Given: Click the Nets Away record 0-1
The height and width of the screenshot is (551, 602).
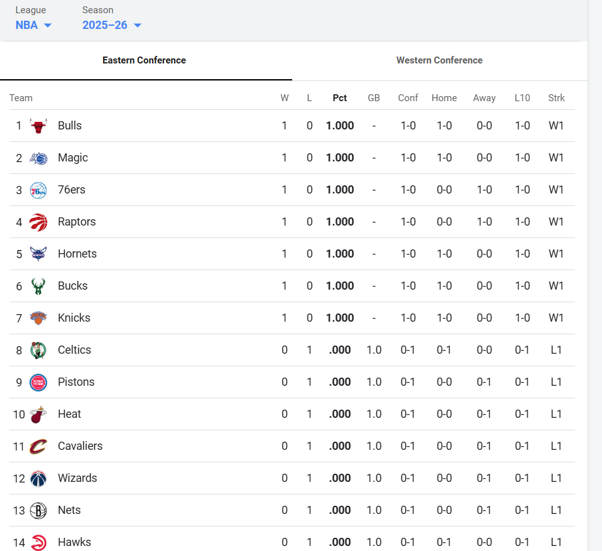Looking at the screenshot, I should (x=484, y=510).
